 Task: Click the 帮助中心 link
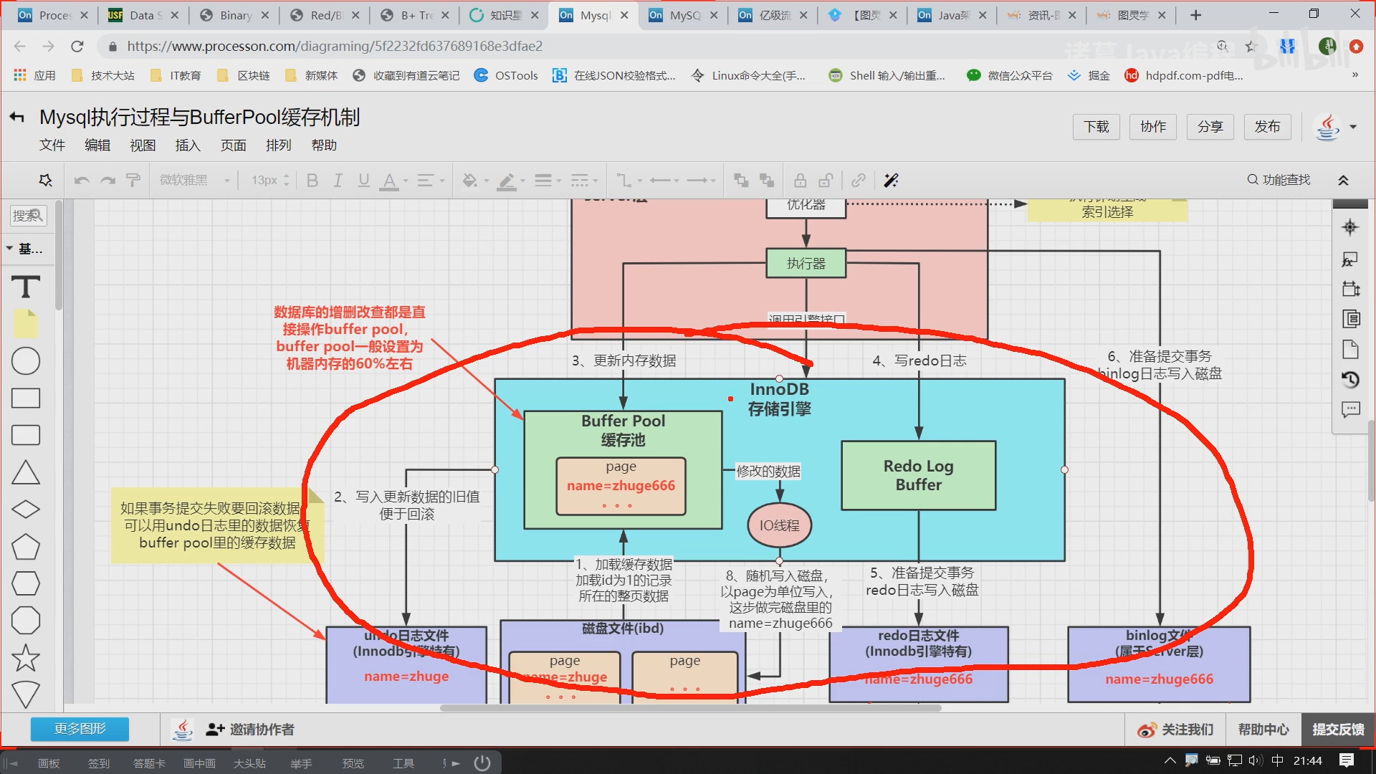point(1263,730)
